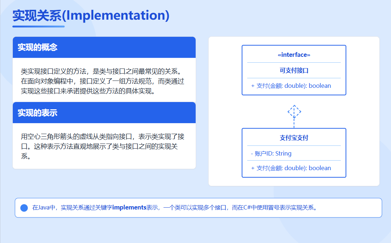391x243 pixels.
Task: Select the 实现的概念 card header
Action: pos(104,47)
